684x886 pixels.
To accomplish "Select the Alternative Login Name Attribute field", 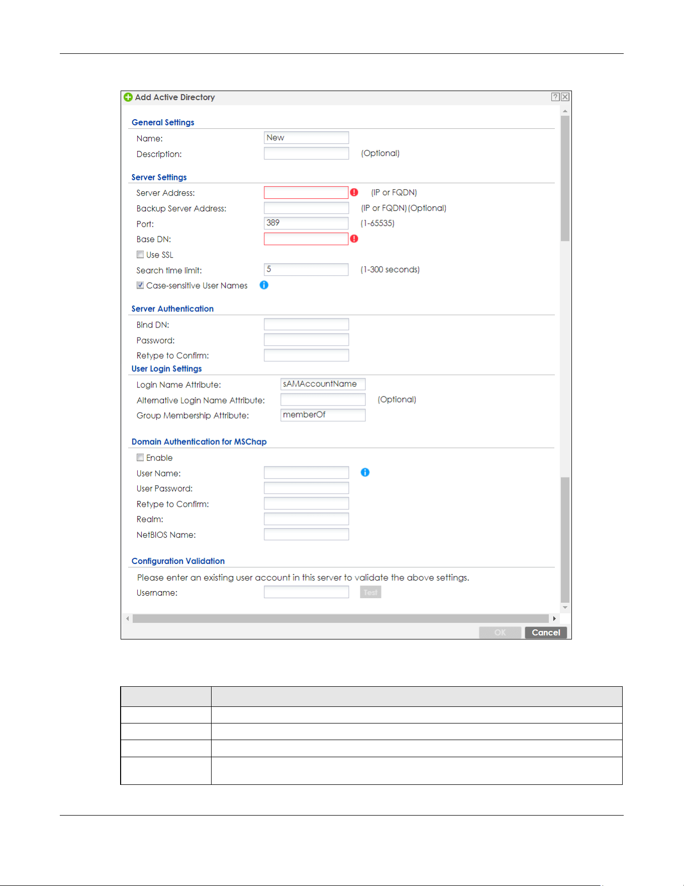I will 323,399.
